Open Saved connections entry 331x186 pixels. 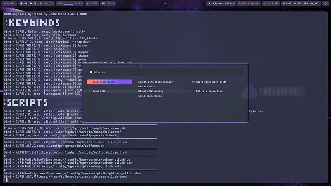(x=150, y=96)
